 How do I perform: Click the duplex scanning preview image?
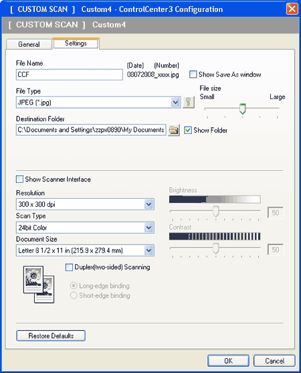(39, 284)
